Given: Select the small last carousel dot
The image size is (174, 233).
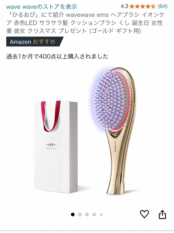Looking at the screenshot, I should coord(101,214).
